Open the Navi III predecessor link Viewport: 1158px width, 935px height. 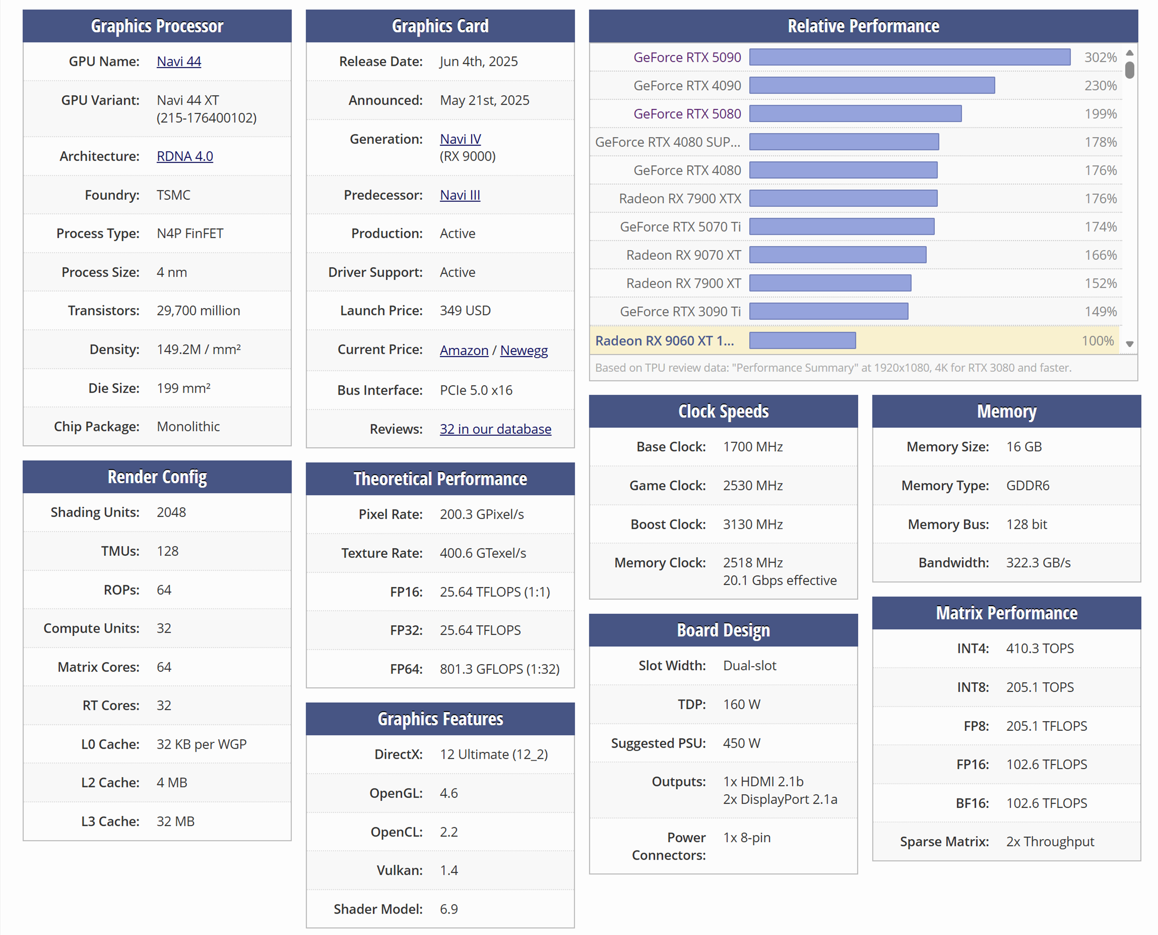click(x=460, y=195)
